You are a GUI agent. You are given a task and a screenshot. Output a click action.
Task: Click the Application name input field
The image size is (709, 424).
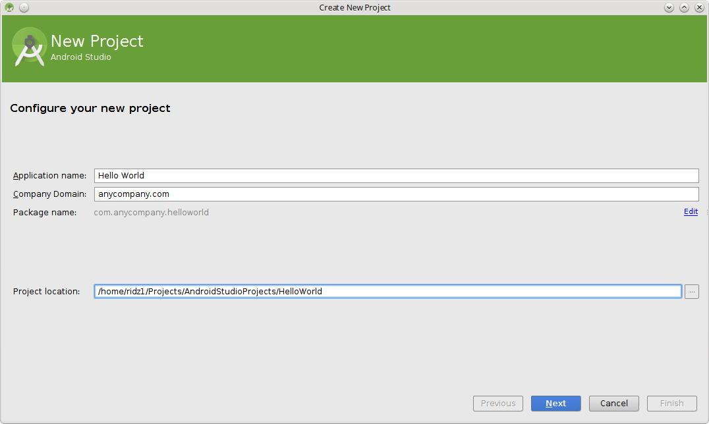(x=396, y=175)
